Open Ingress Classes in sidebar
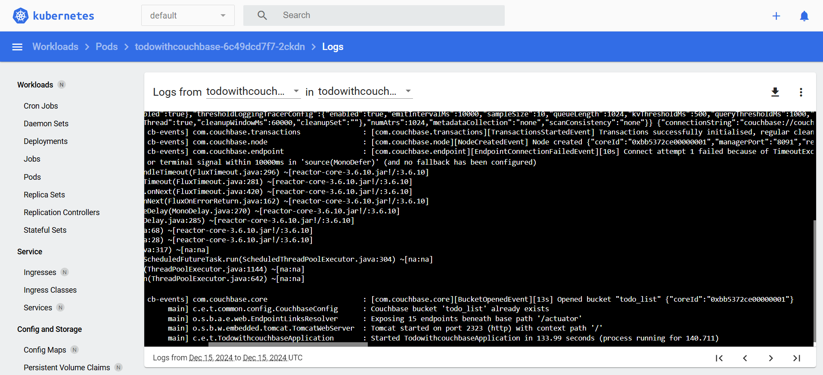The height and width of the screenshot is (375, 823). coord(50,290)
